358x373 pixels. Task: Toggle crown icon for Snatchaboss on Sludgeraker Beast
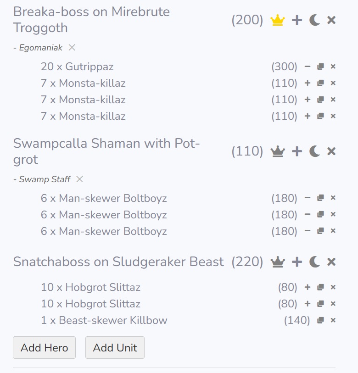pos(278,262)
